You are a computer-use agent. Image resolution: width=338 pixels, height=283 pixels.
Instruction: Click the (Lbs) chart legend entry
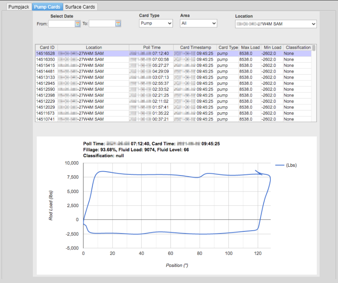pyautogui.click(x=286, y=165)
